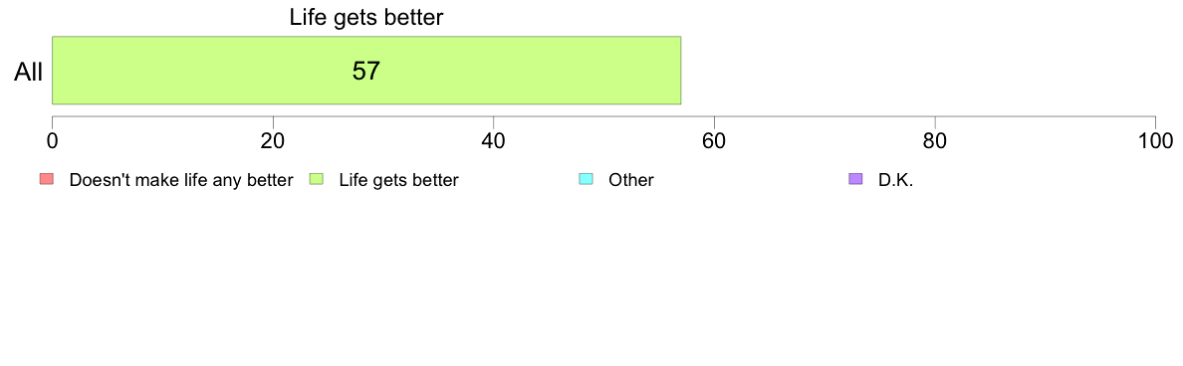Click the Life gets better title above bar
This screenshot has width=1183, height=366.
365,19
